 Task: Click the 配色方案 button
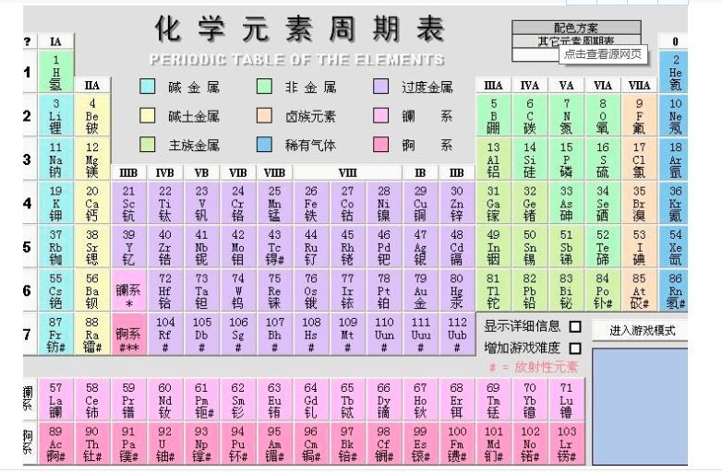[576, 27]
